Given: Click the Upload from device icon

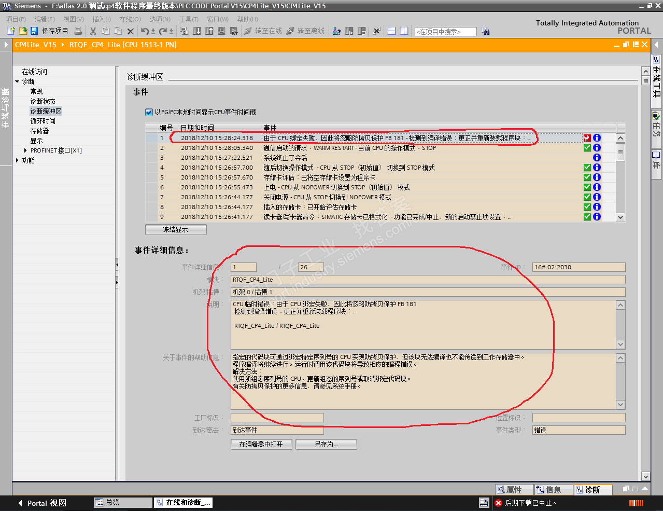Looking at the screenshot, I should point(209,31).
